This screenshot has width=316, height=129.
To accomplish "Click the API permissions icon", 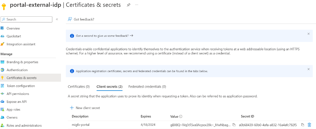I will tap(2, 94).
